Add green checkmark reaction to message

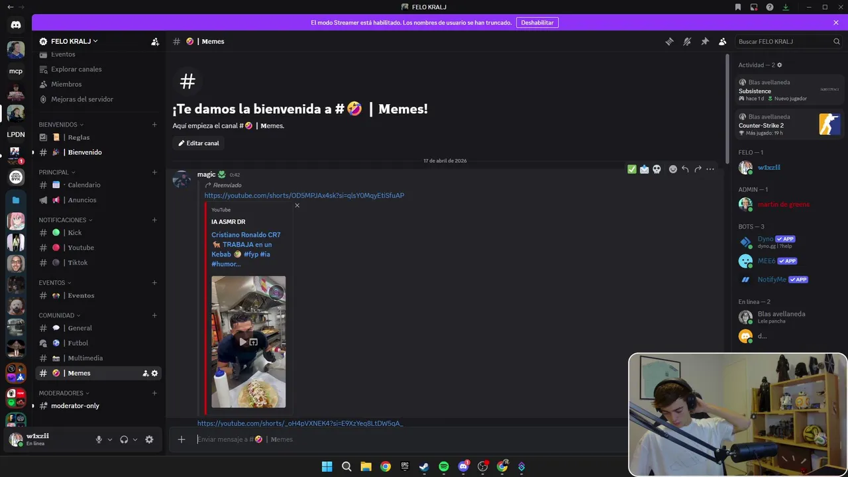[632, 169]
